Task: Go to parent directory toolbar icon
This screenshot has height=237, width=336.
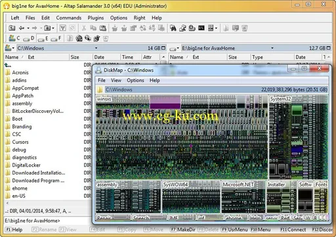Action: tap(12, 28)
